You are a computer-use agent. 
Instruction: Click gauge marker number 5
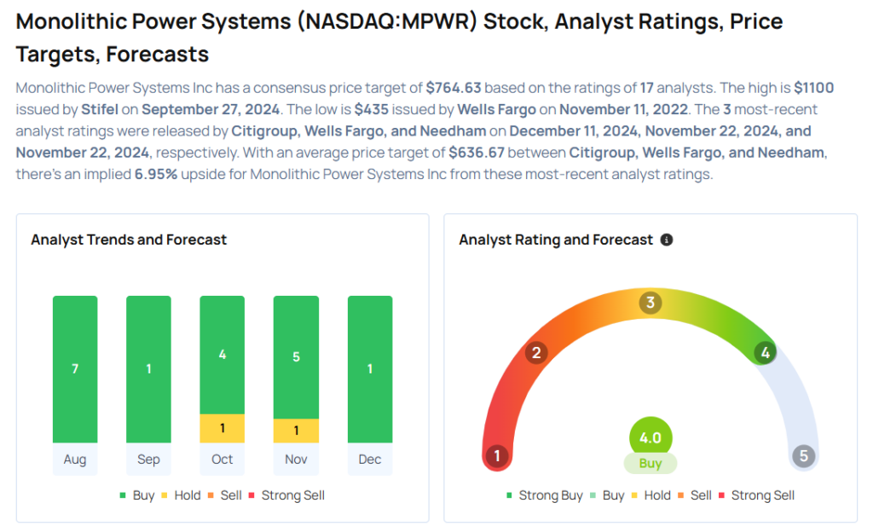803,456
